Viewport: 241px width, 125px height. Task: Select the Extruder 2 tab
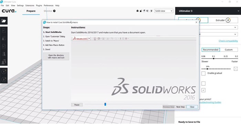tap(223, 20)
